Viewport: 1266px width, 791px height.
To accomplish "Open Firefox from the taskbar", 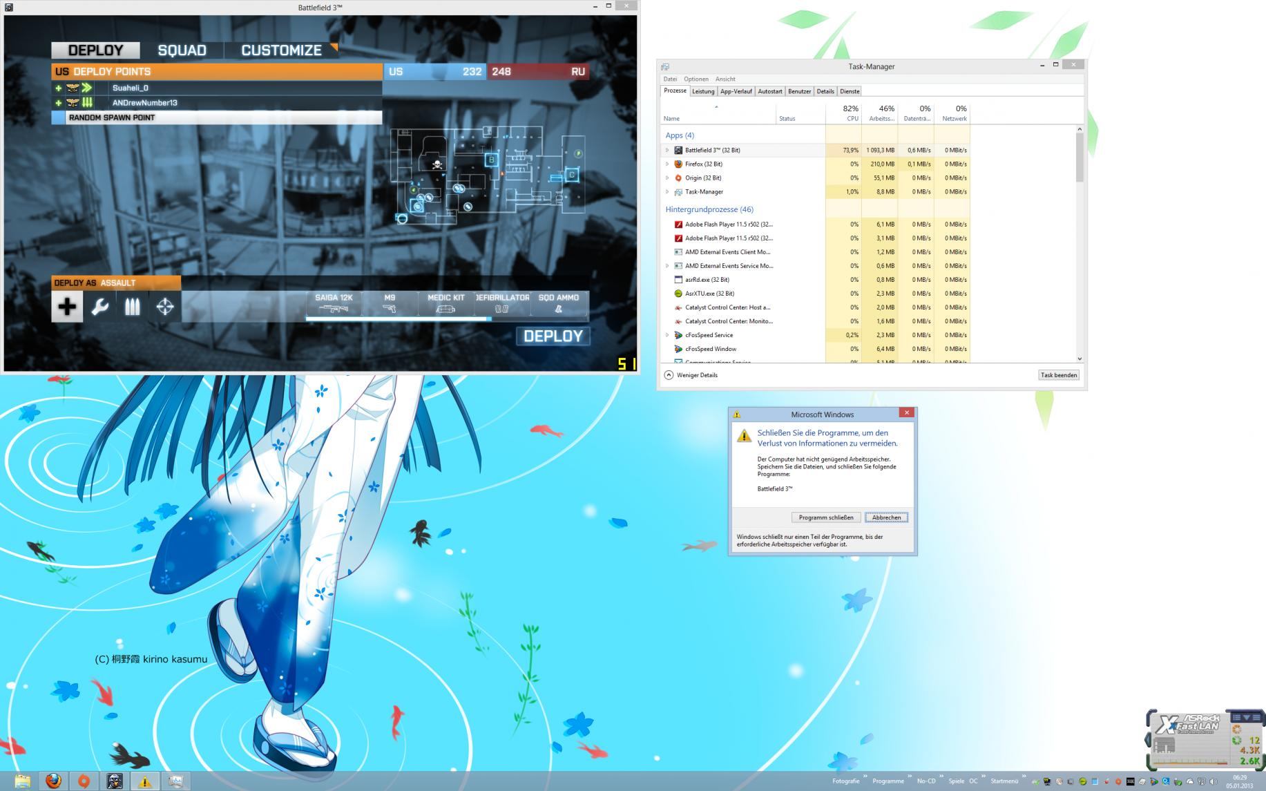I will point(53,781).
